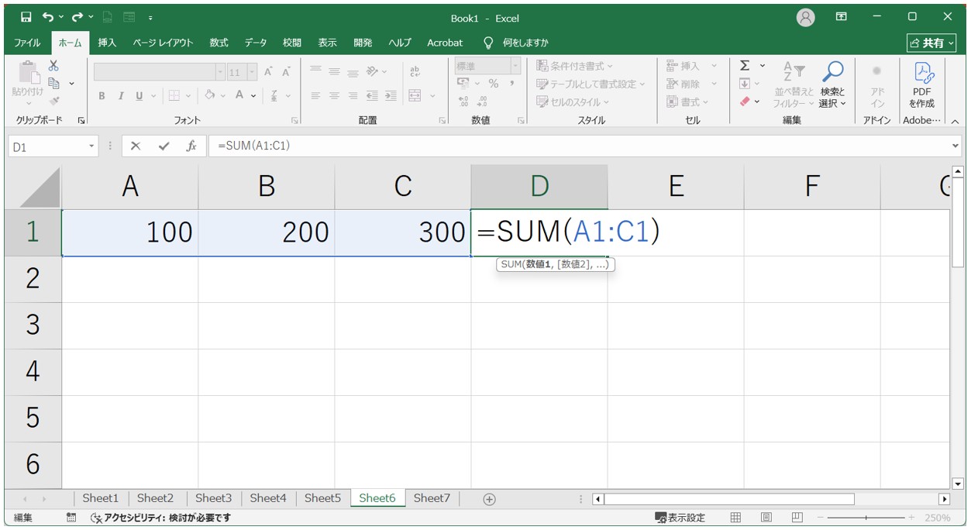Click the Cut scissors icon

point(53,66)
